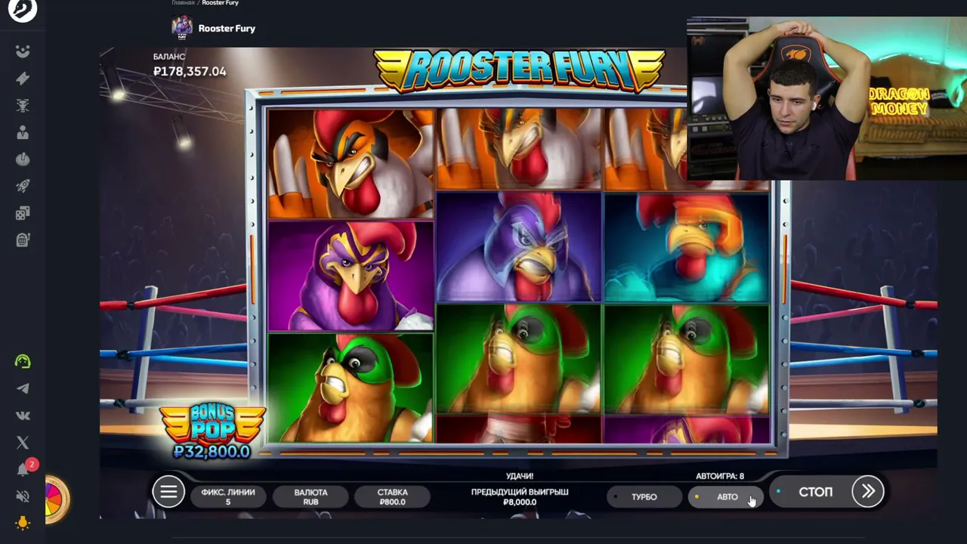967x544 pixels.
Task: Click the Bonus Pop ₽32,800.0 badge
Action: pos(212,431)
